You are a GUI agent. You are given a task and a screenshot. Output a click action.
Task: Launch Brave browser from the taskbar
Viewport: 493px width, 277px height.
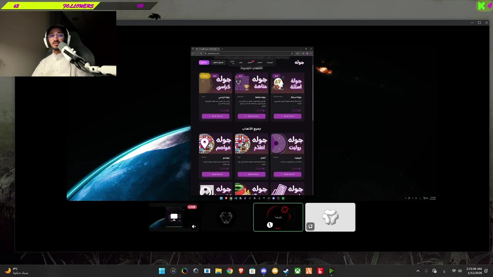[x=241, y=271]
